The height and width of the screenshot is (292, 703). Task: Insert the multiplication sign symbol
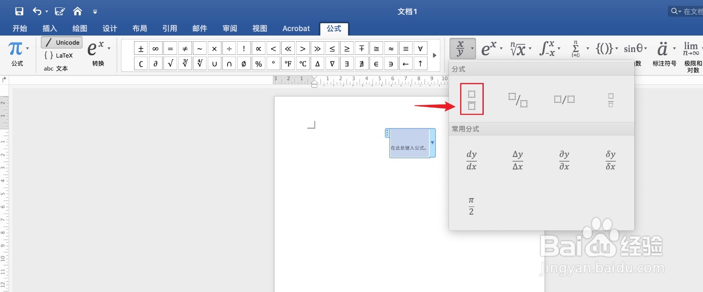[x=214, y=49]
